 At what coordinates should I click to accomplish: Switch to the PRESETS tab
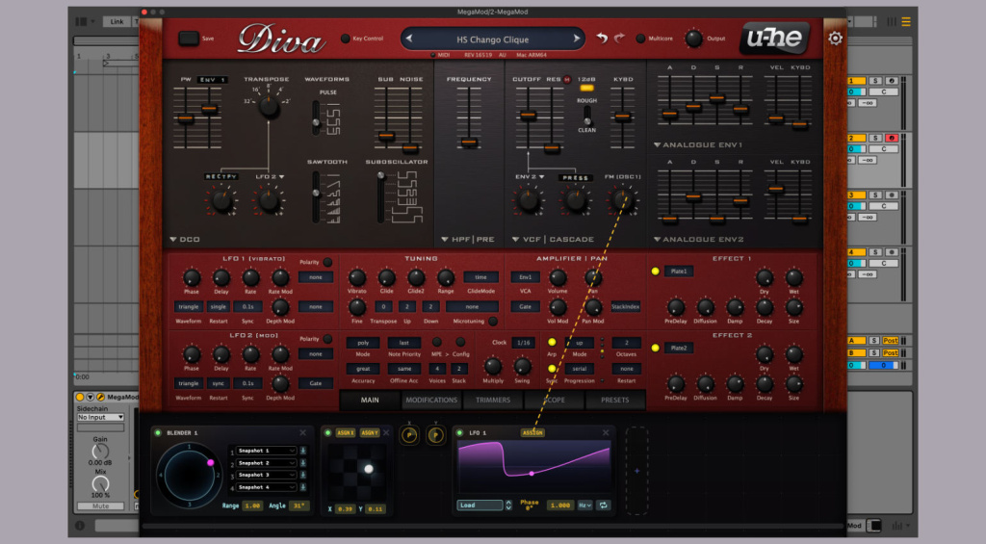pyautogui.click(x=615, y=400)
